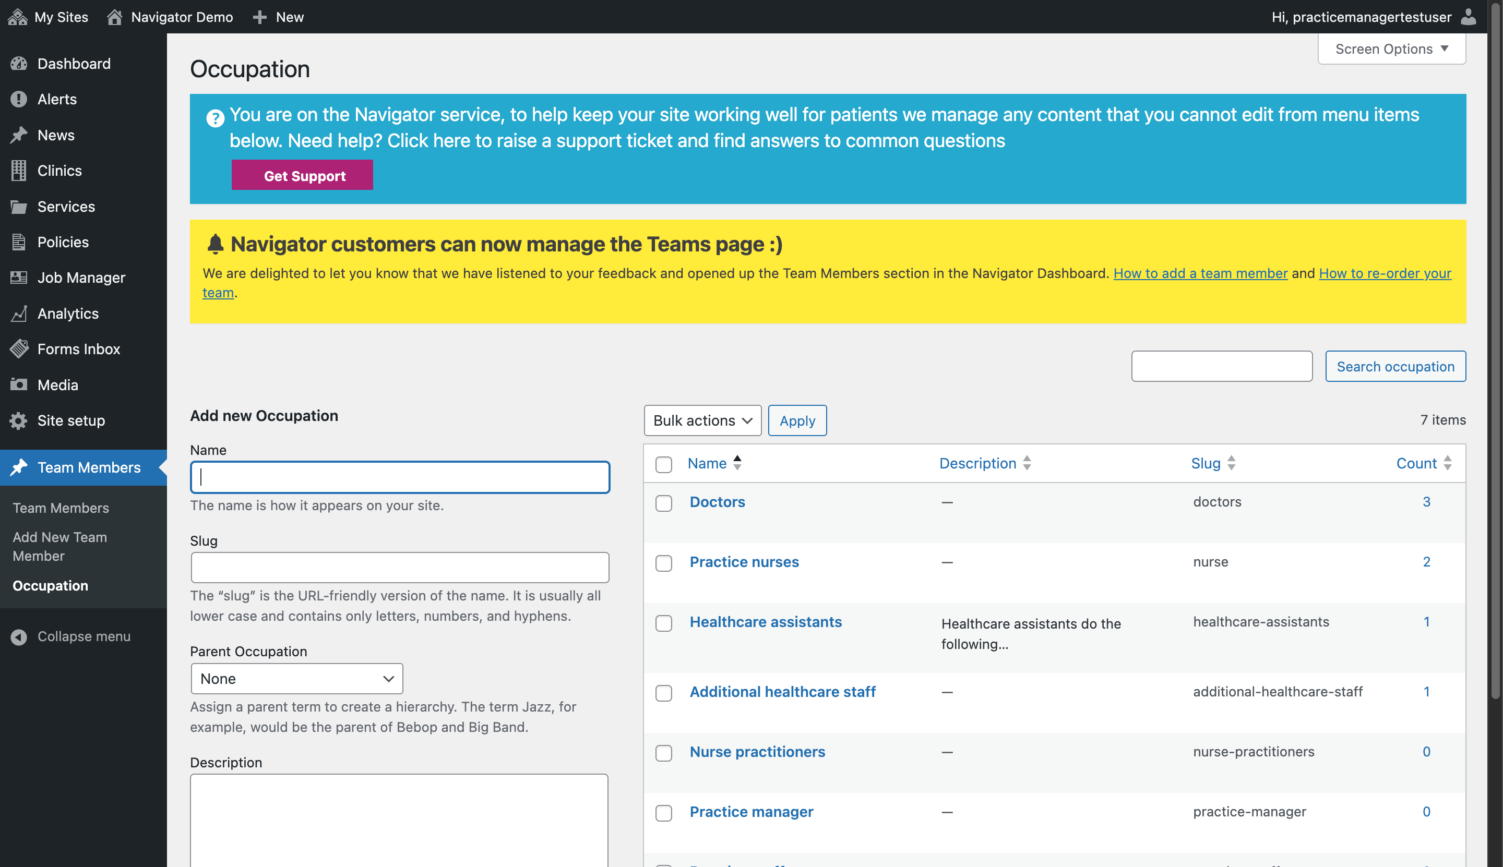
Task: Click the Forms Inbox icon
Action: tap(19, 349)
